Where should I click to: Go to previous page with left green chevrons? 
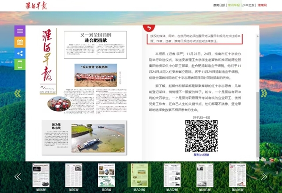click(x=18, y=93)
